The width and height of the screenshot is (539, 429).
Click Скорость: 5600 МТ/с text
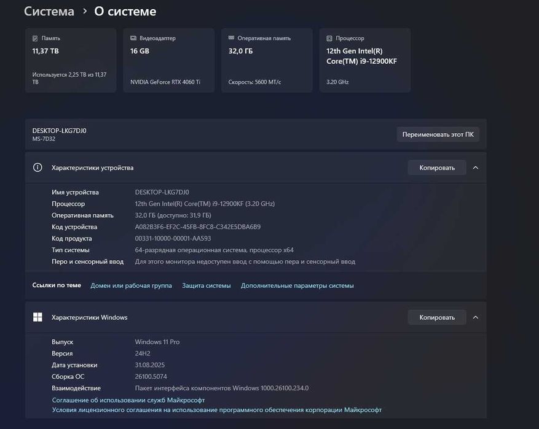click(x=254, y=82)
